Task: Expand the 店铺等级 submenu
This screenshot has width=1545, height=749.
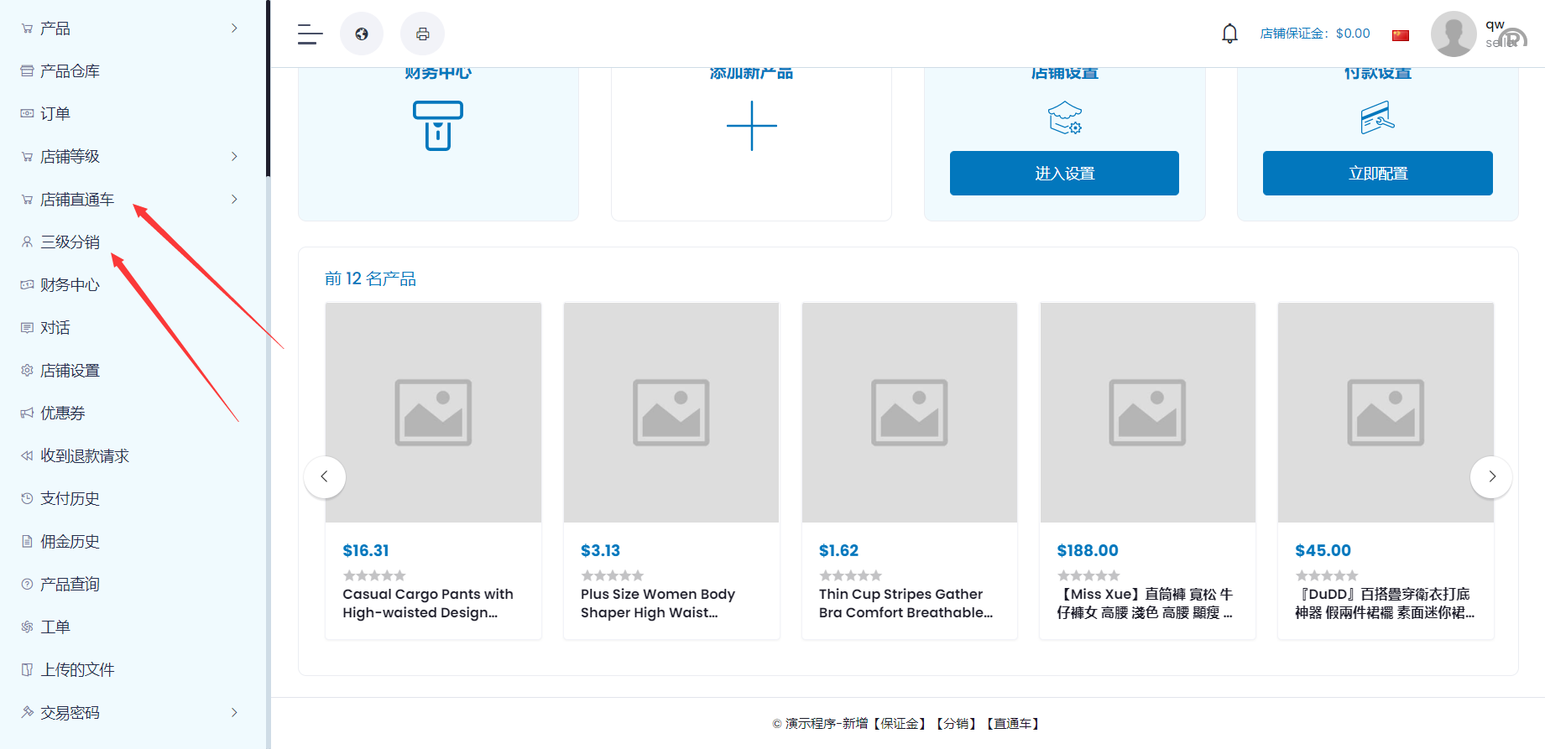Action: [x=234, y=157]
